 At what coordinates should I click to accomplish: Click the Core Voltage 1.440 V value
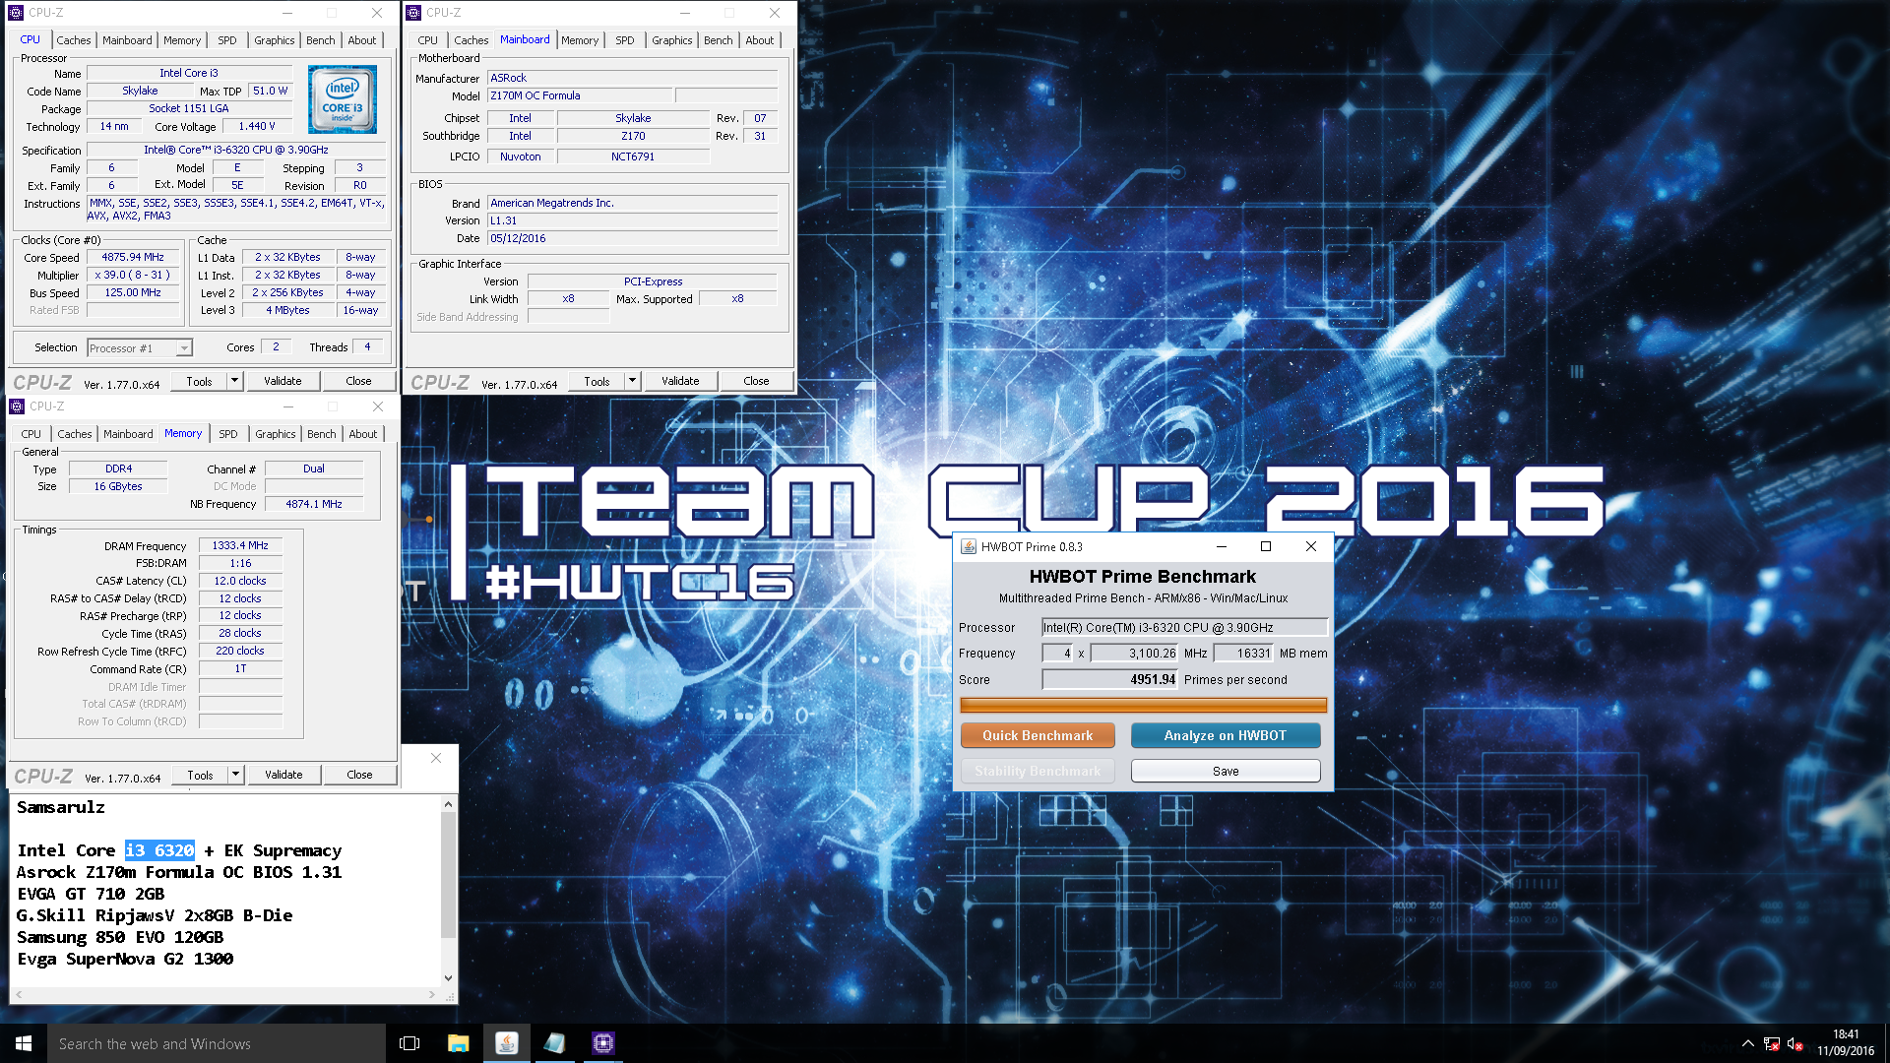coord(257,126)
